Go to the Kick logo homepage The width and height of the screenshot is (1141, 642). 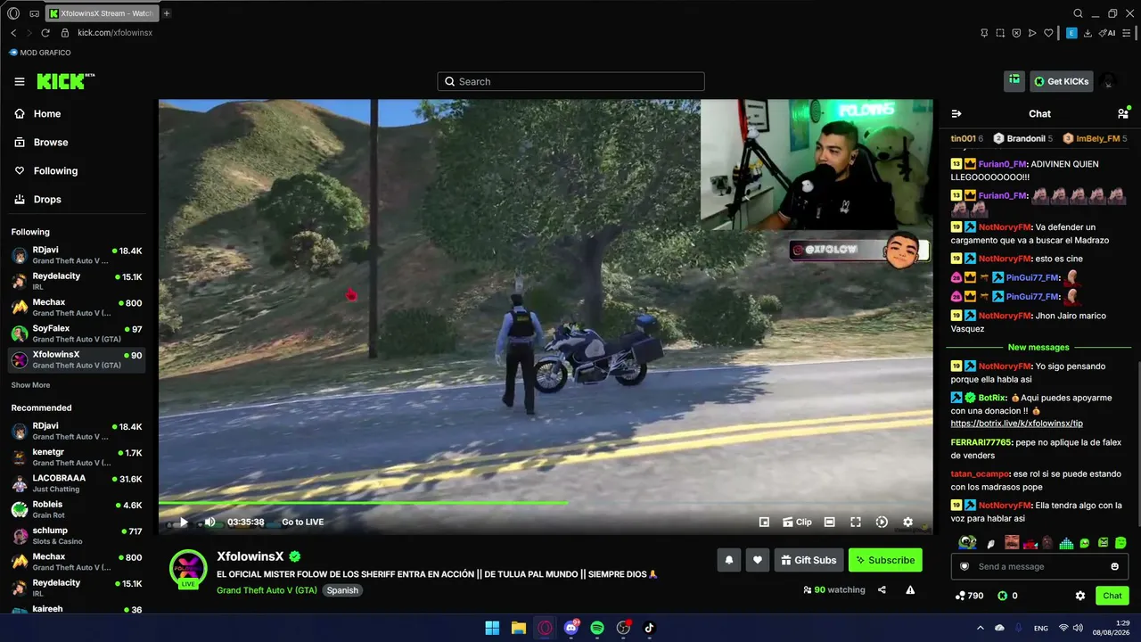[65, 81]
